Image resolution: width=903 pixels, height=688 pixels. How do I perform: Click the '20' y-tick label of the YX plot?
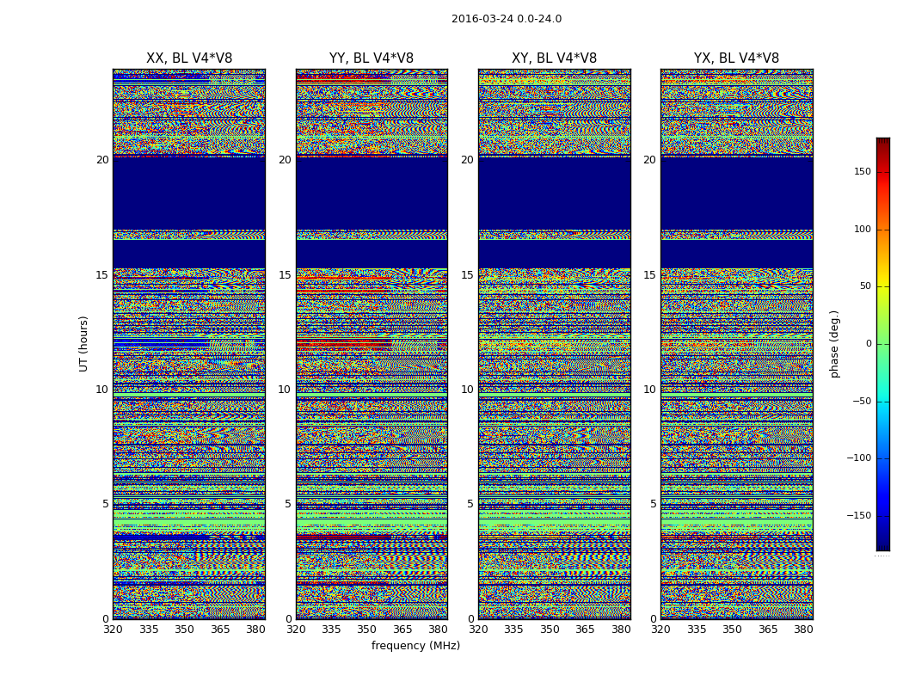tap(650, 160)
